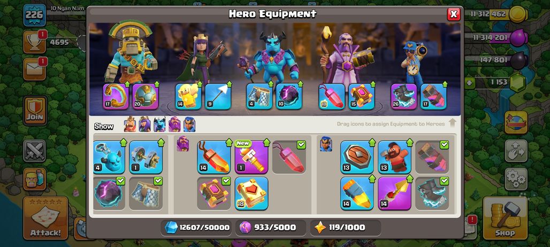Tap the Attack! map button
The image size is (550, 247).
[45, 218]
